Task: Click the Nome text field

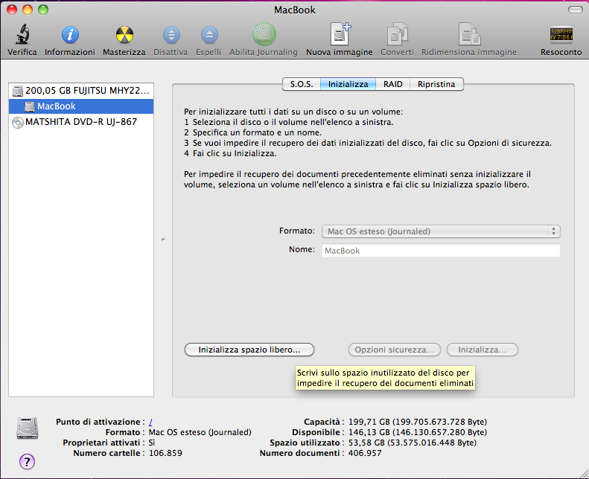Action: (441, 251)
